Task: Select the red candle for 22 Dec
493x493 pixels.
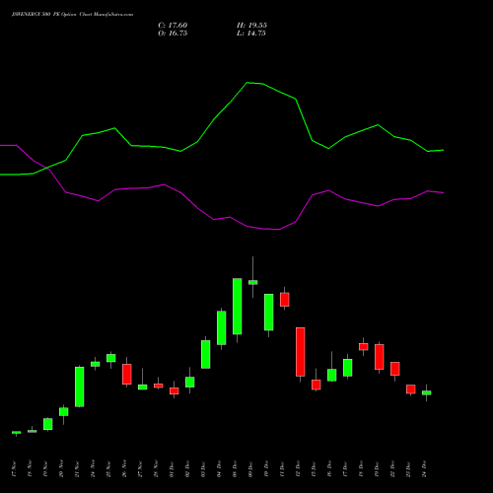Action: click(x=395, y=369)
